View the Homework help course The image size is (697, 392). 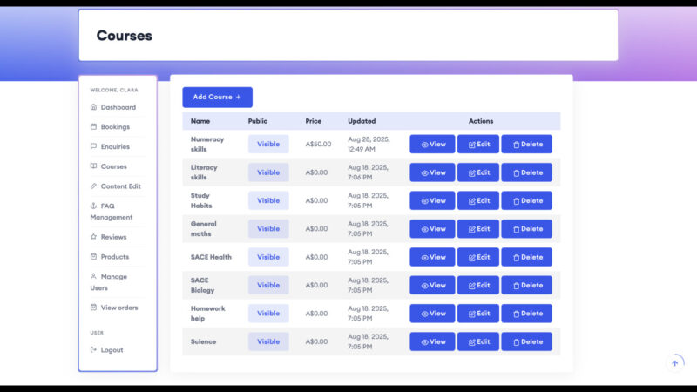[x=432, y=314]
